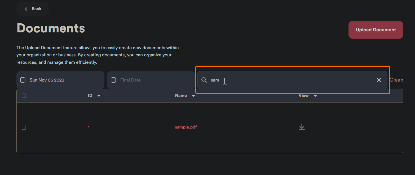Click the Back chevron arrow icon
The image size is (415, 175).
(x=26, y=9)
